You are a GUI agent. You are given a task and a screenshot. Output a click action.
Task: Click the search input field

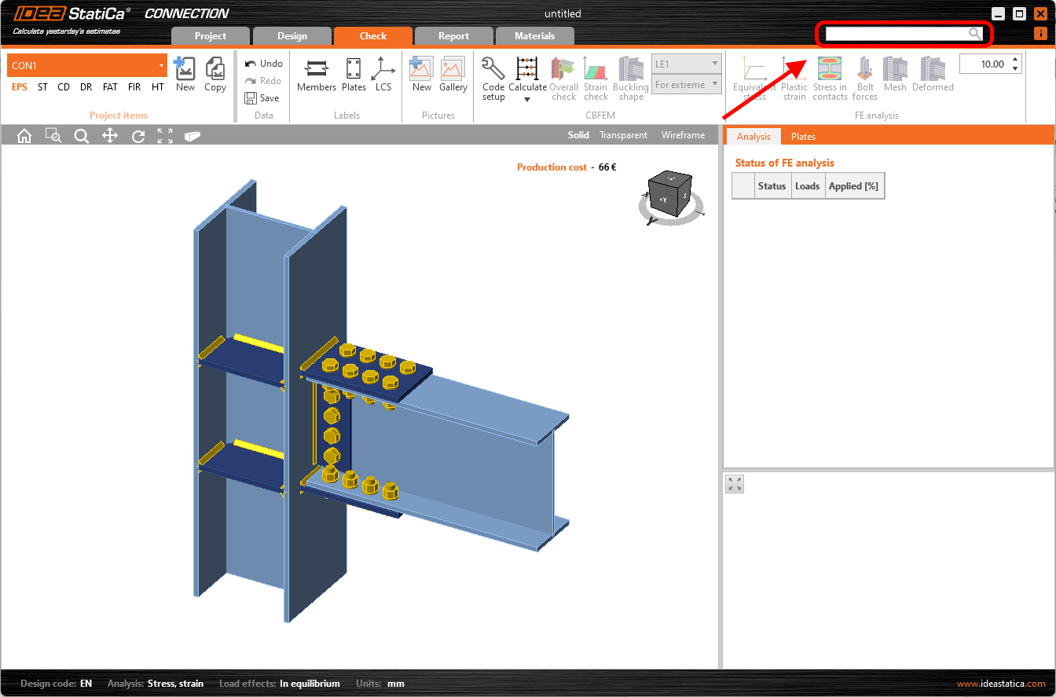click(x=896, y=34)
